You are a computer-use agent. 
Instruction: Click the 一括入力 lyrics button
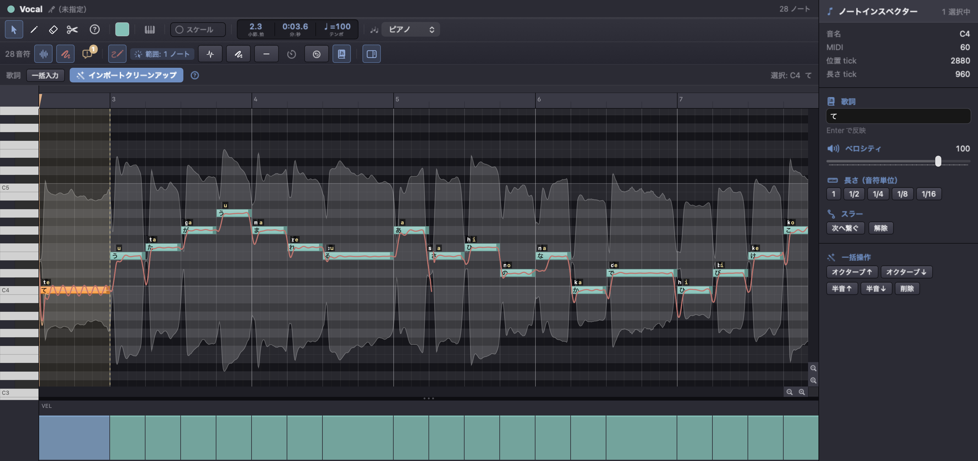tap(45, 75)
